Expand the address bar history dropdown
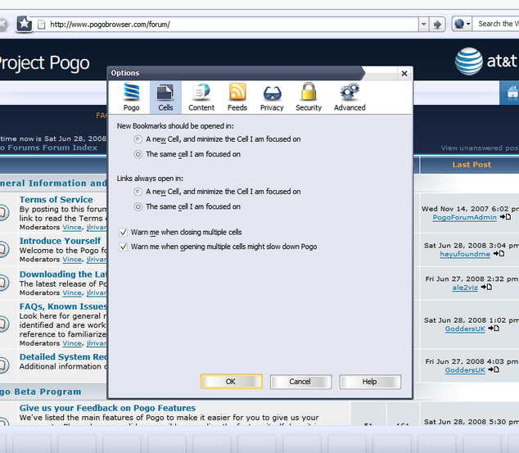Image resolution: width=519 pixels, height=453 pixels. [423, 25]
